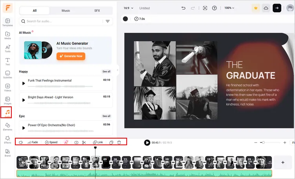Image resolution: width=295 pixels, height=179 pixels.
Task: Zoom out timeline with minus button
Action: tap(256, 142)
